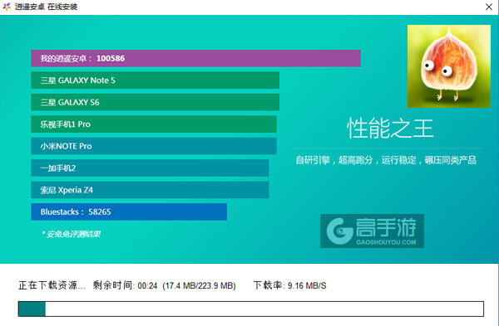The height and width of the screenshot is (326, 499).
Task: Select the 索尼 Xperia Z4 bar
Action: click(x=150, y=190)
